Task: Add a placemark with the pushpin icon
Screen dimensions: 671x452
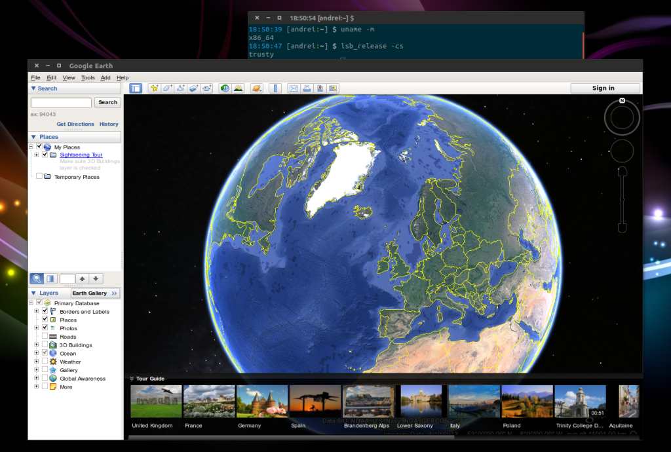Action: 155,88
